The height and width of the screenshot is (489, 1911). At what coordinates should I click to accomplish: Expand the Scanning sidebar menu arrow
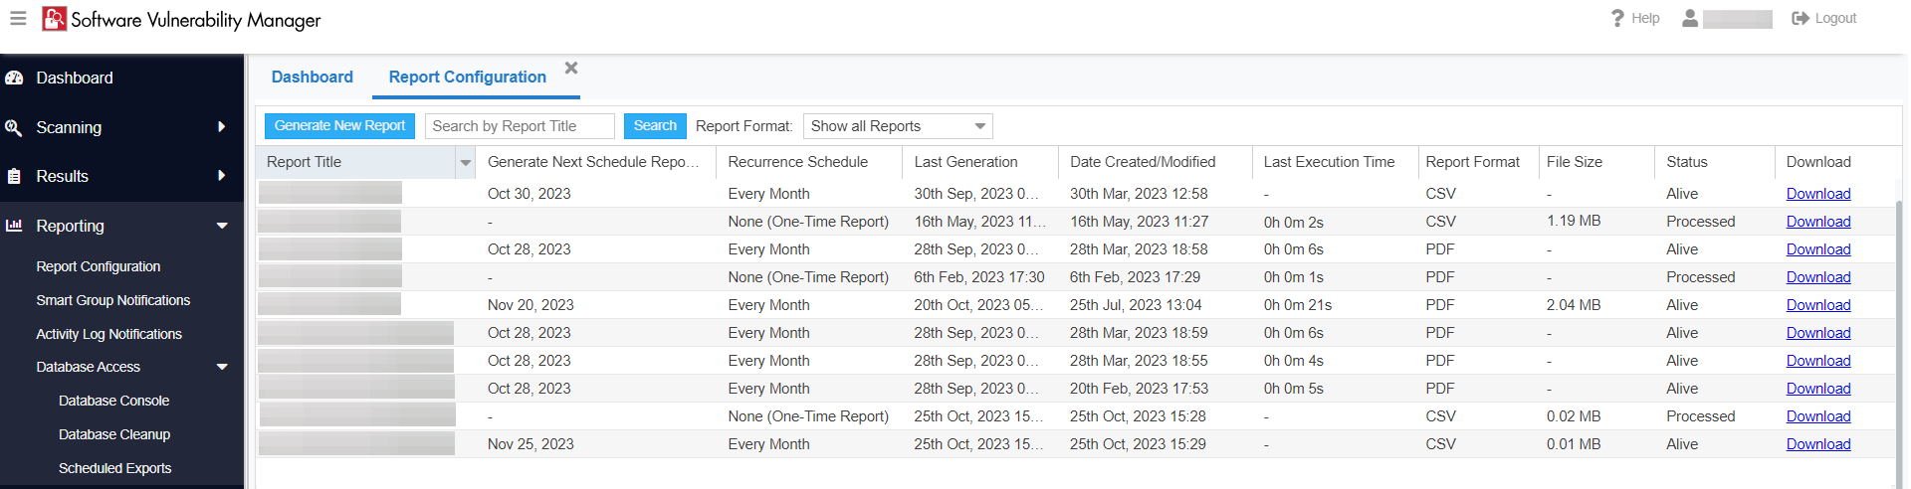pyautogui.click(x=221, y=127)
